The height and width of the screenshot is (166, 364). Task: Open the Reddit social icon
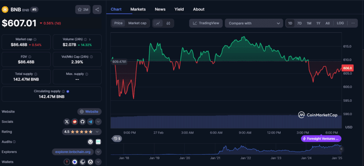pos(74,122)
